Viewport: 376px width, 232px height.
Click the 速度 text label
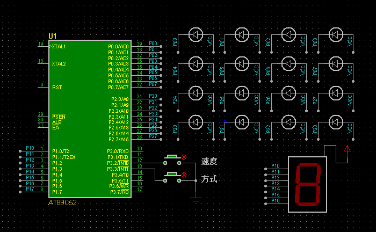(209, 162)
